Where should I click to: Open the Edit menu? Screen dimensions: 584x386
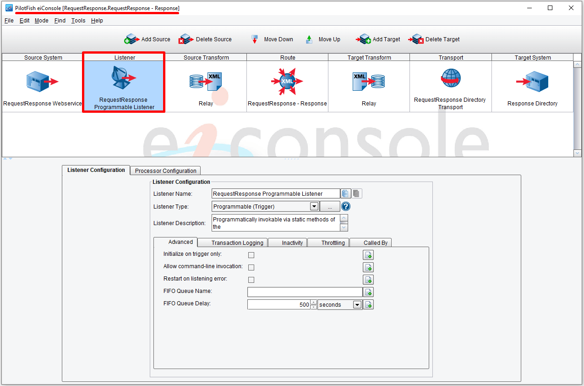click(25, 21)
